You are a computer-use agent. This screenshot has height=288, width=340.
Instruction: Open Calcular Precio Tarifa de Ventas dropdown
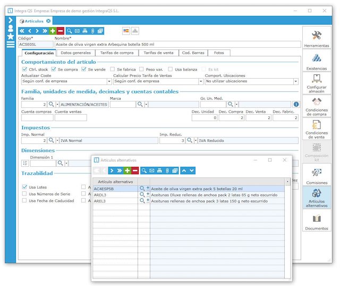(201, 81)
